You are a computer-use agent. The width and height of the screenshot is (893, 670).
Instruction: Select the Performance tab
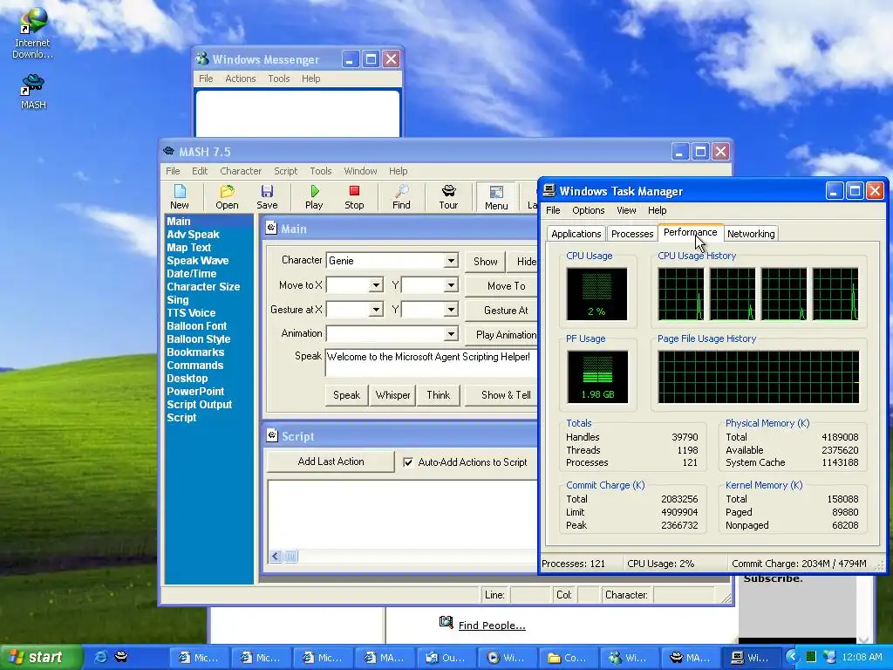691,232
